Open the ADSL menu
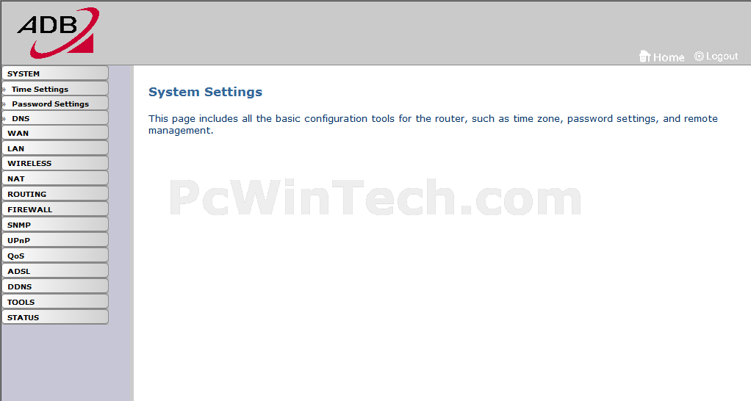This screenshot has width=751, height=401. [55, 271]
